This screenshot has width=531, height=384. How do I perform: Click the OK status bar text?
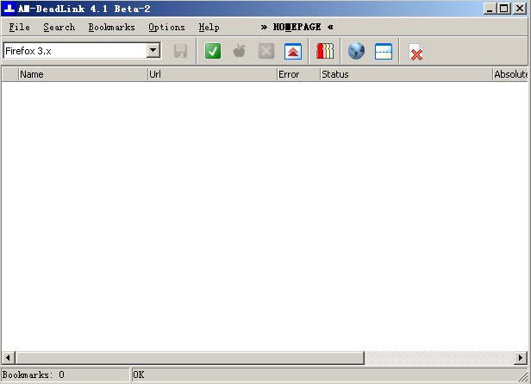139,375
